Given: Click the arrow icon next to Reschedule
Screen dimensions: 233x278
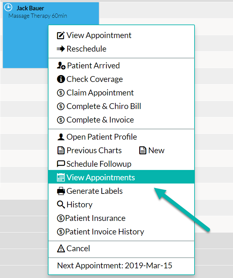Looking at the screenshot, I should (61, 49).
